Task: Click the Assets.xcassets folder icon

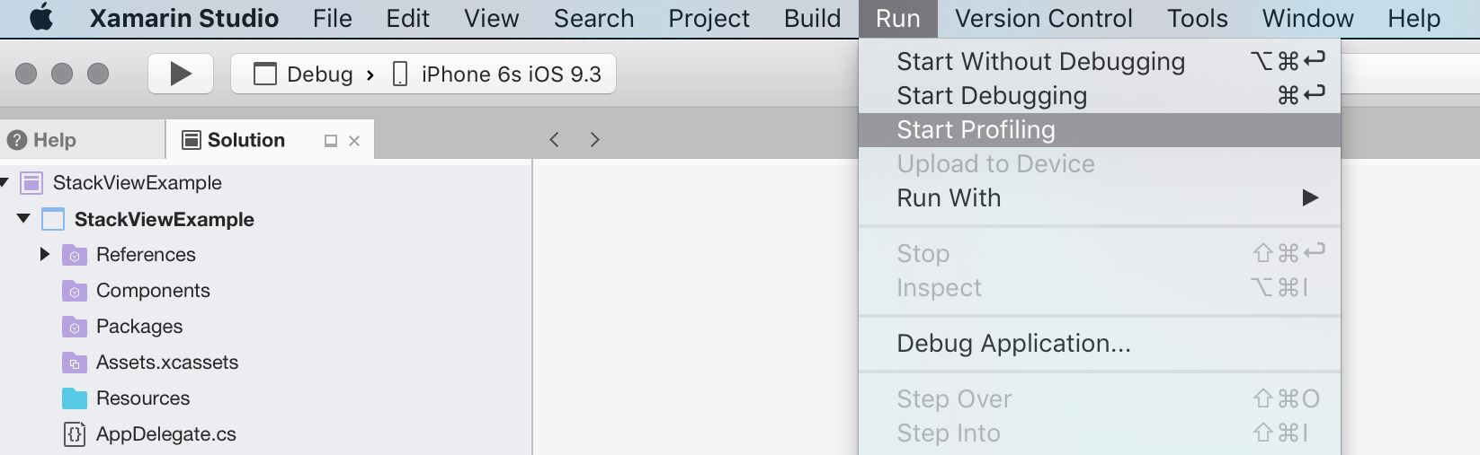Action: tap(75, 363)
